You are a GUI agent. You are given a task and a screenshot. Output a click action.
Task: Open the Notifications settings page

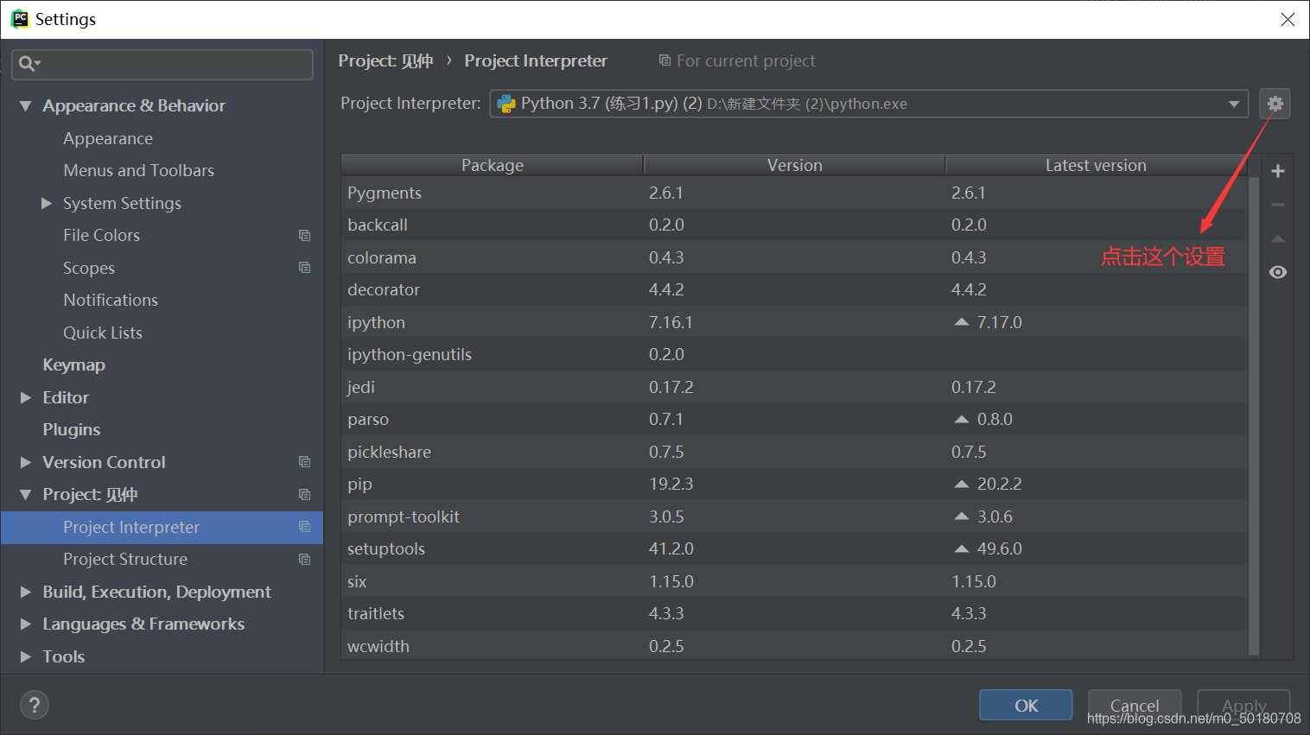point(111,300)
